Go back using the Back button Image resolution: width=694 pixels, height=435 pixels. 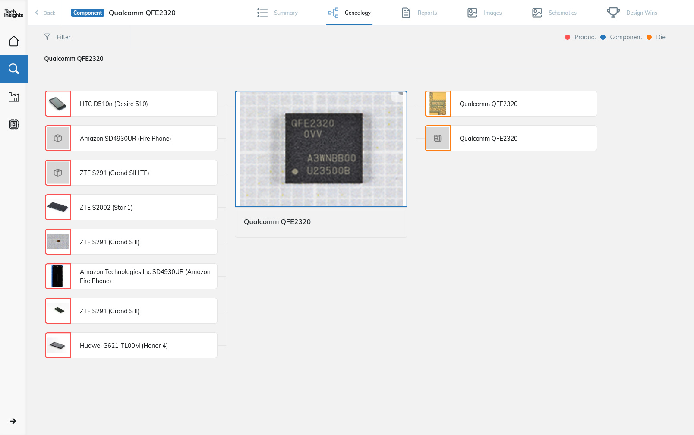pos(45,13)
